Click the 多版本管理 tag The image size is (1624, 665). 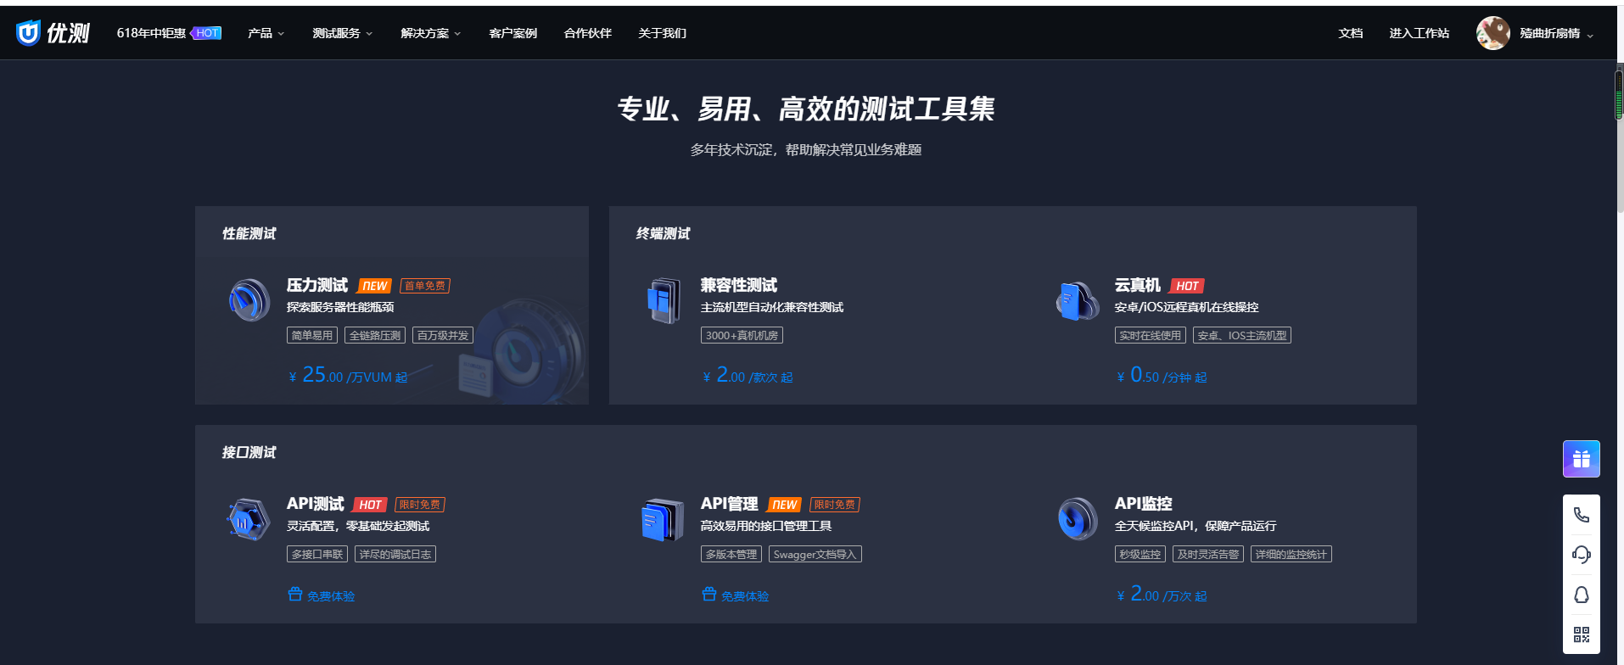pos(731,554)
